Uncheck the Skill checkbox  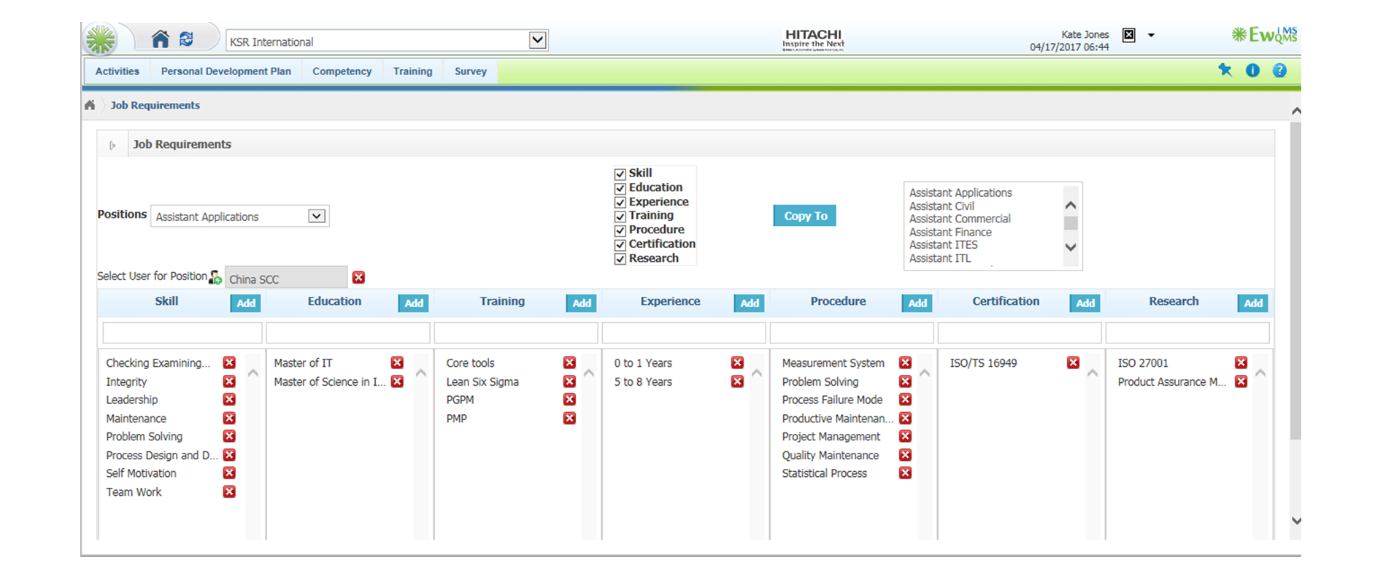620,174
